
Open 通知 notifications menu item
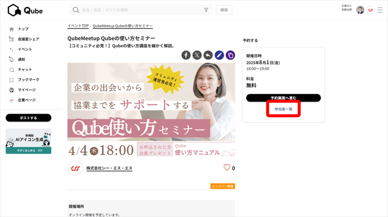pyautogui.click(x=21, y=59)
